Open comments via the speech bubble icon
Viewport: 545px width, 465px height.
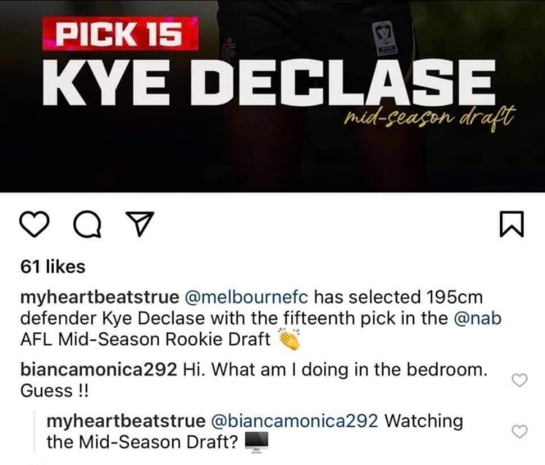[x=88, y=224]
